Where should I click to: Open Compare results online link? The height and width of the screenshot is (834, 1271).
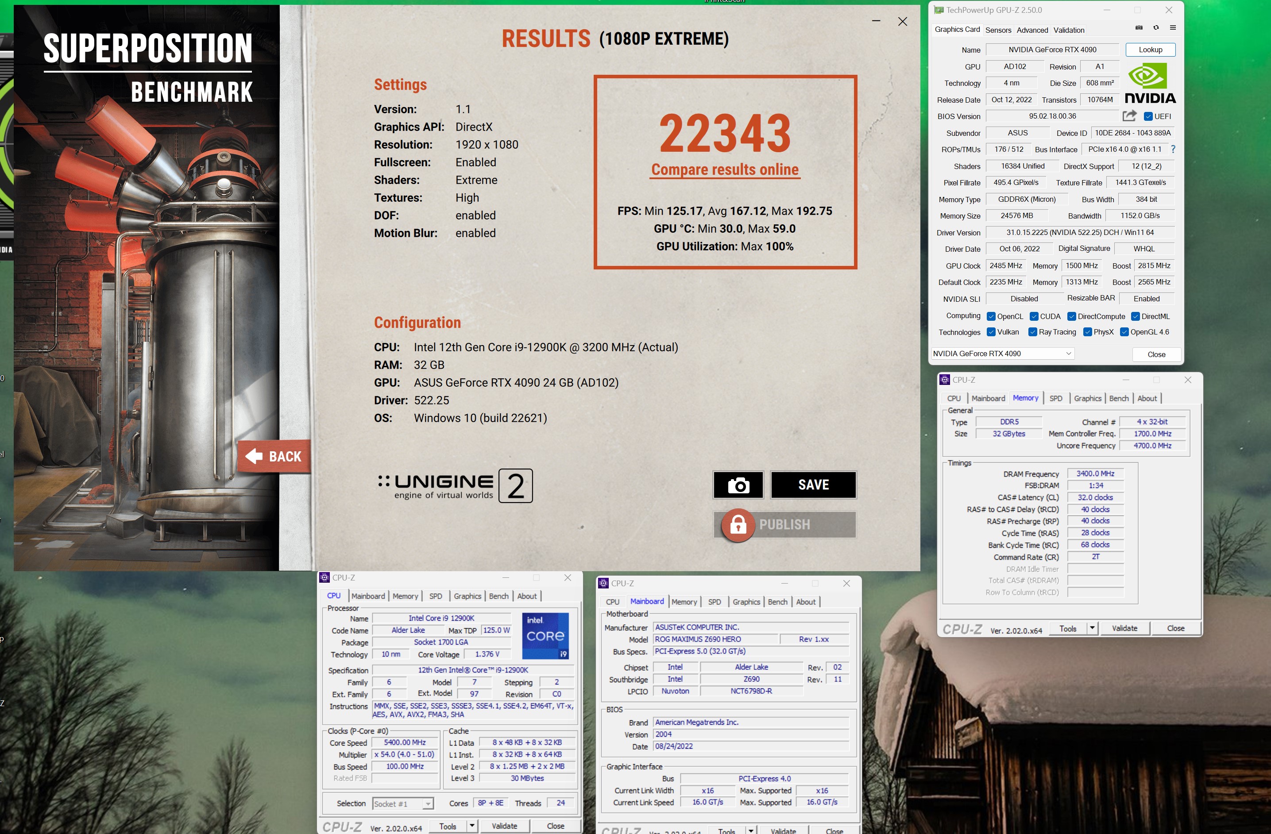click(x=725, y=170)
